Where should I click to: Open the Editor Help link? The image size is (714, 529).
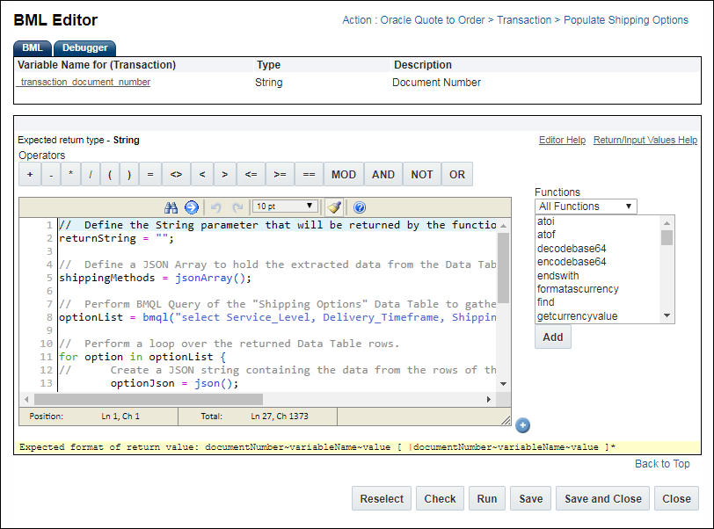click(x=562, y=140)
